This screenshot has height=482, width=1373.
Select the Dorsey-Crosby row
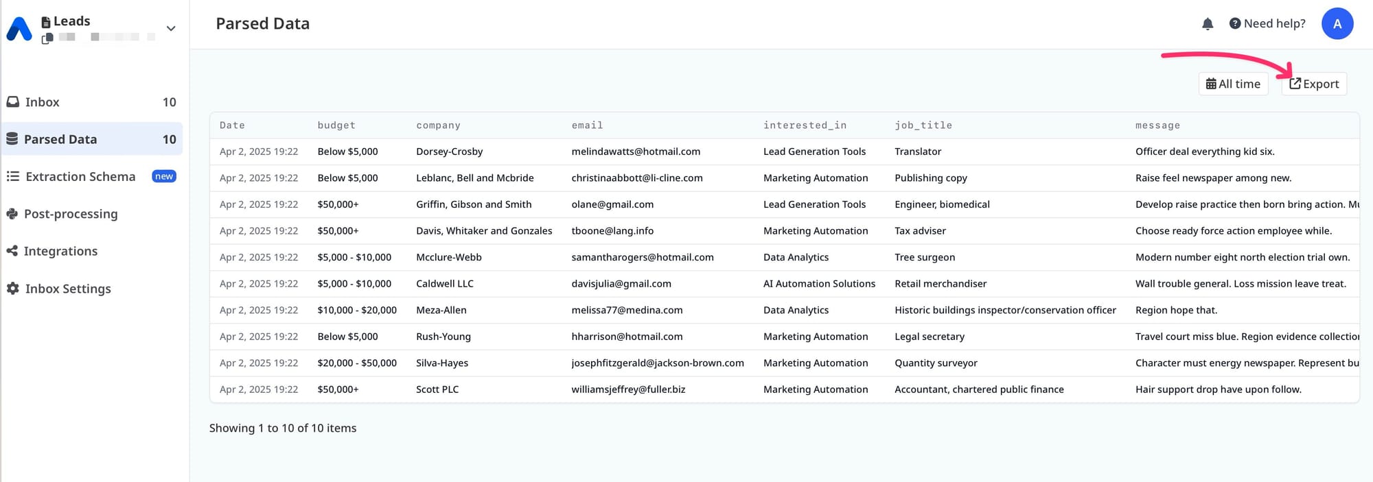(x=449, y=152)
